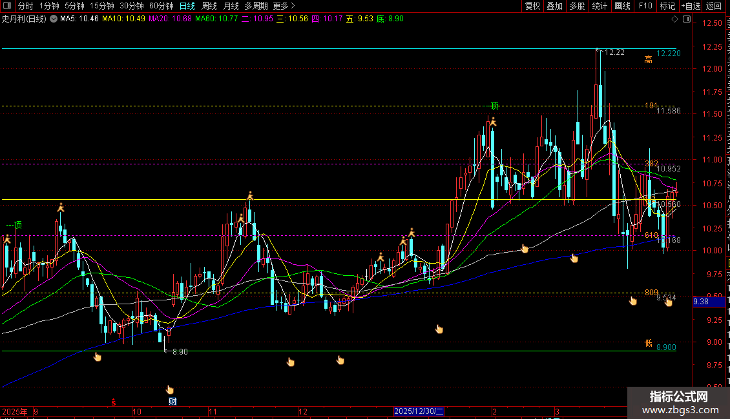Click the red S marker on the time axis
The width and height of the screenshot is (730, 419).
[113, 402]
